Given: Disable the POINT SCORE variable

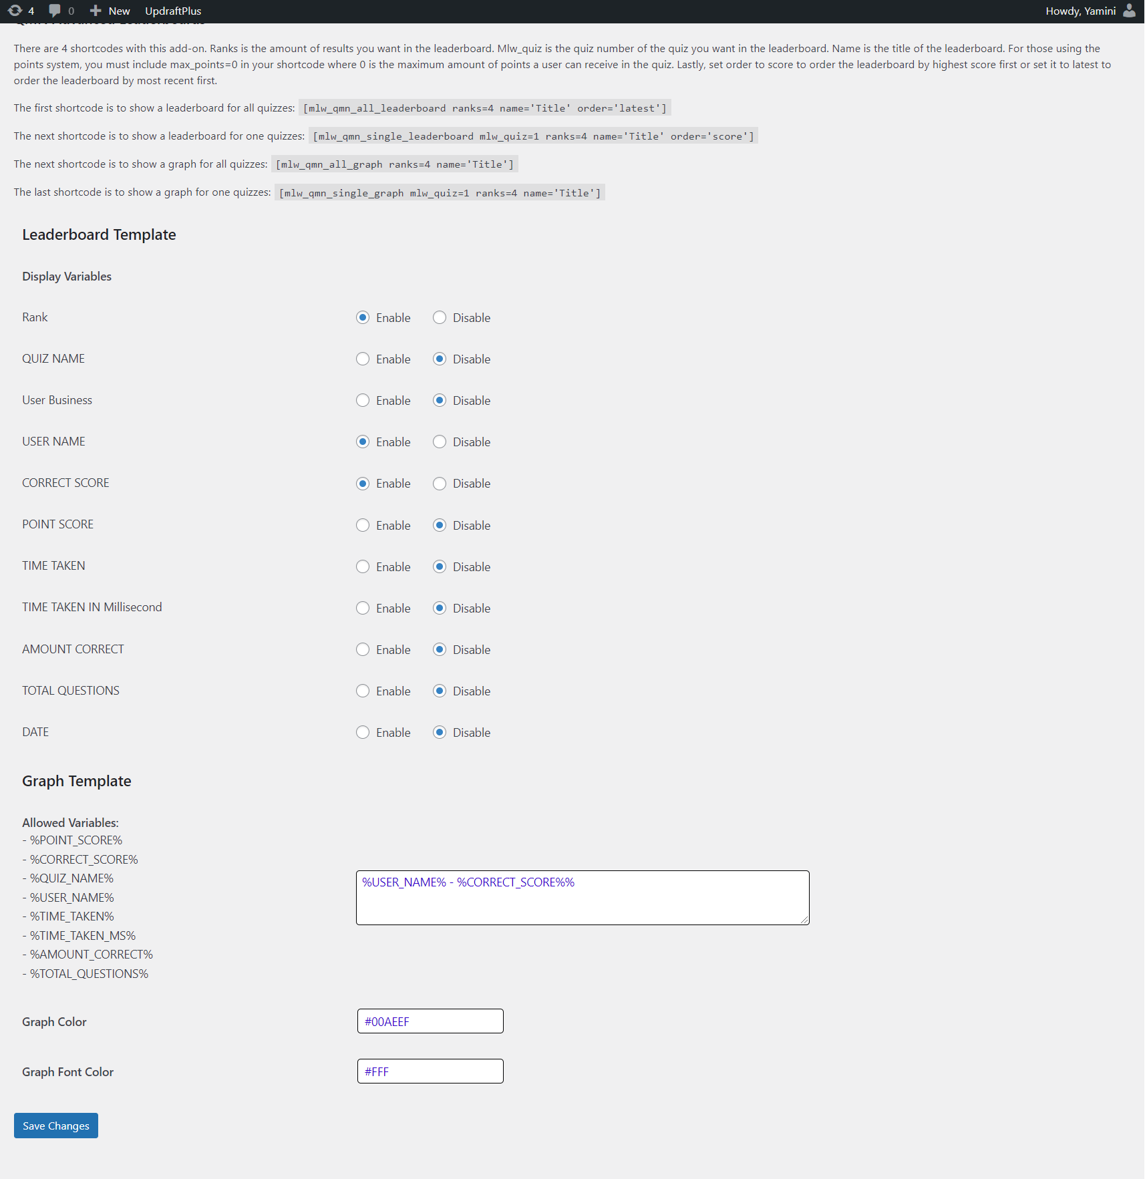Looking at the screenshot, I should [440, 525].
